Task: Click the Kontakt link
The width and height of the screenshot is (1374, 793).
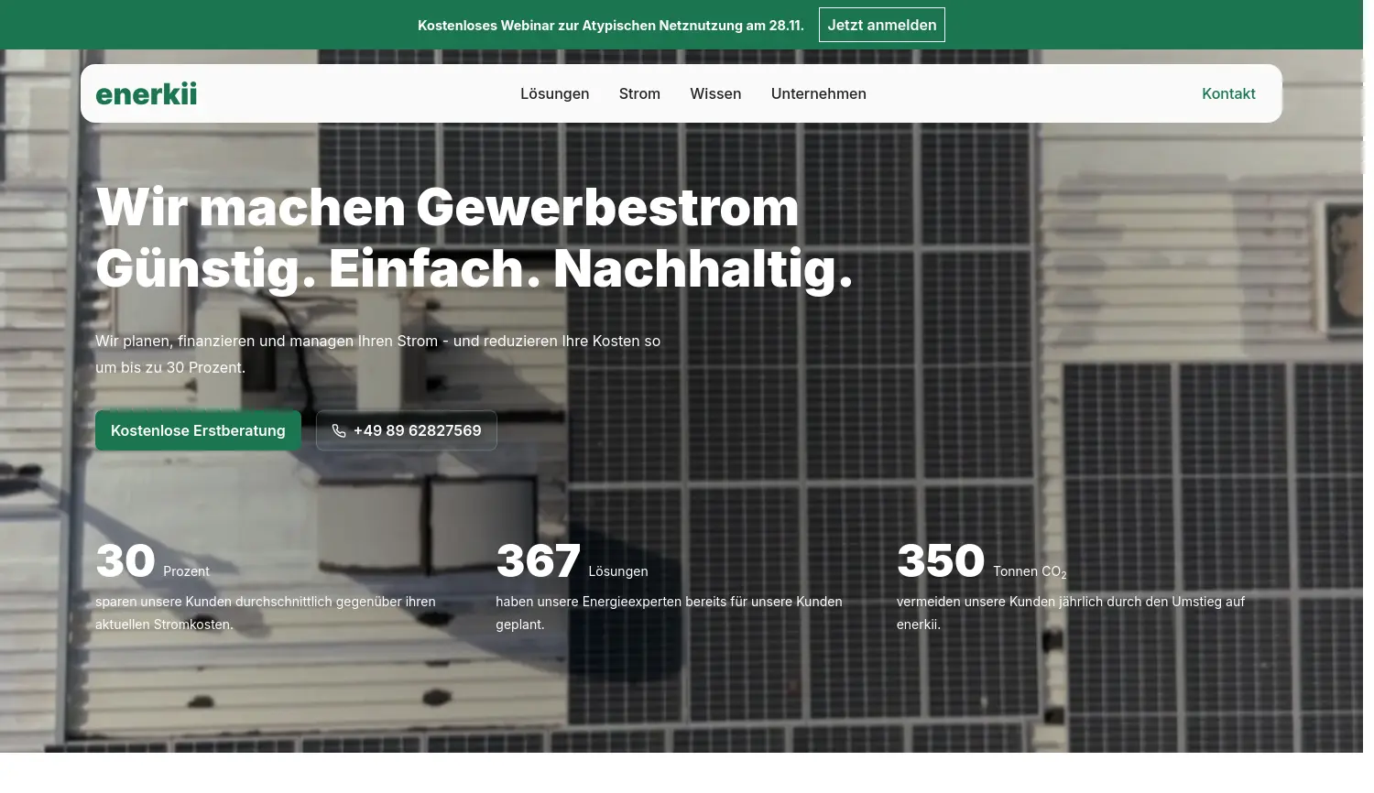Action: pyautogui.click(x=1228, y=93)
